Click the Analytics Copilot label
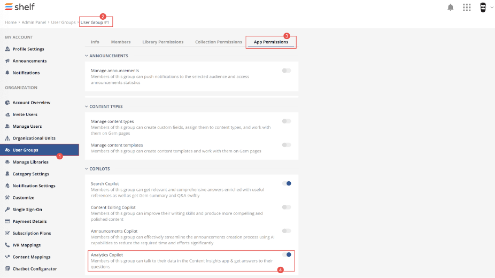The image size is (495, 278). 107,254
